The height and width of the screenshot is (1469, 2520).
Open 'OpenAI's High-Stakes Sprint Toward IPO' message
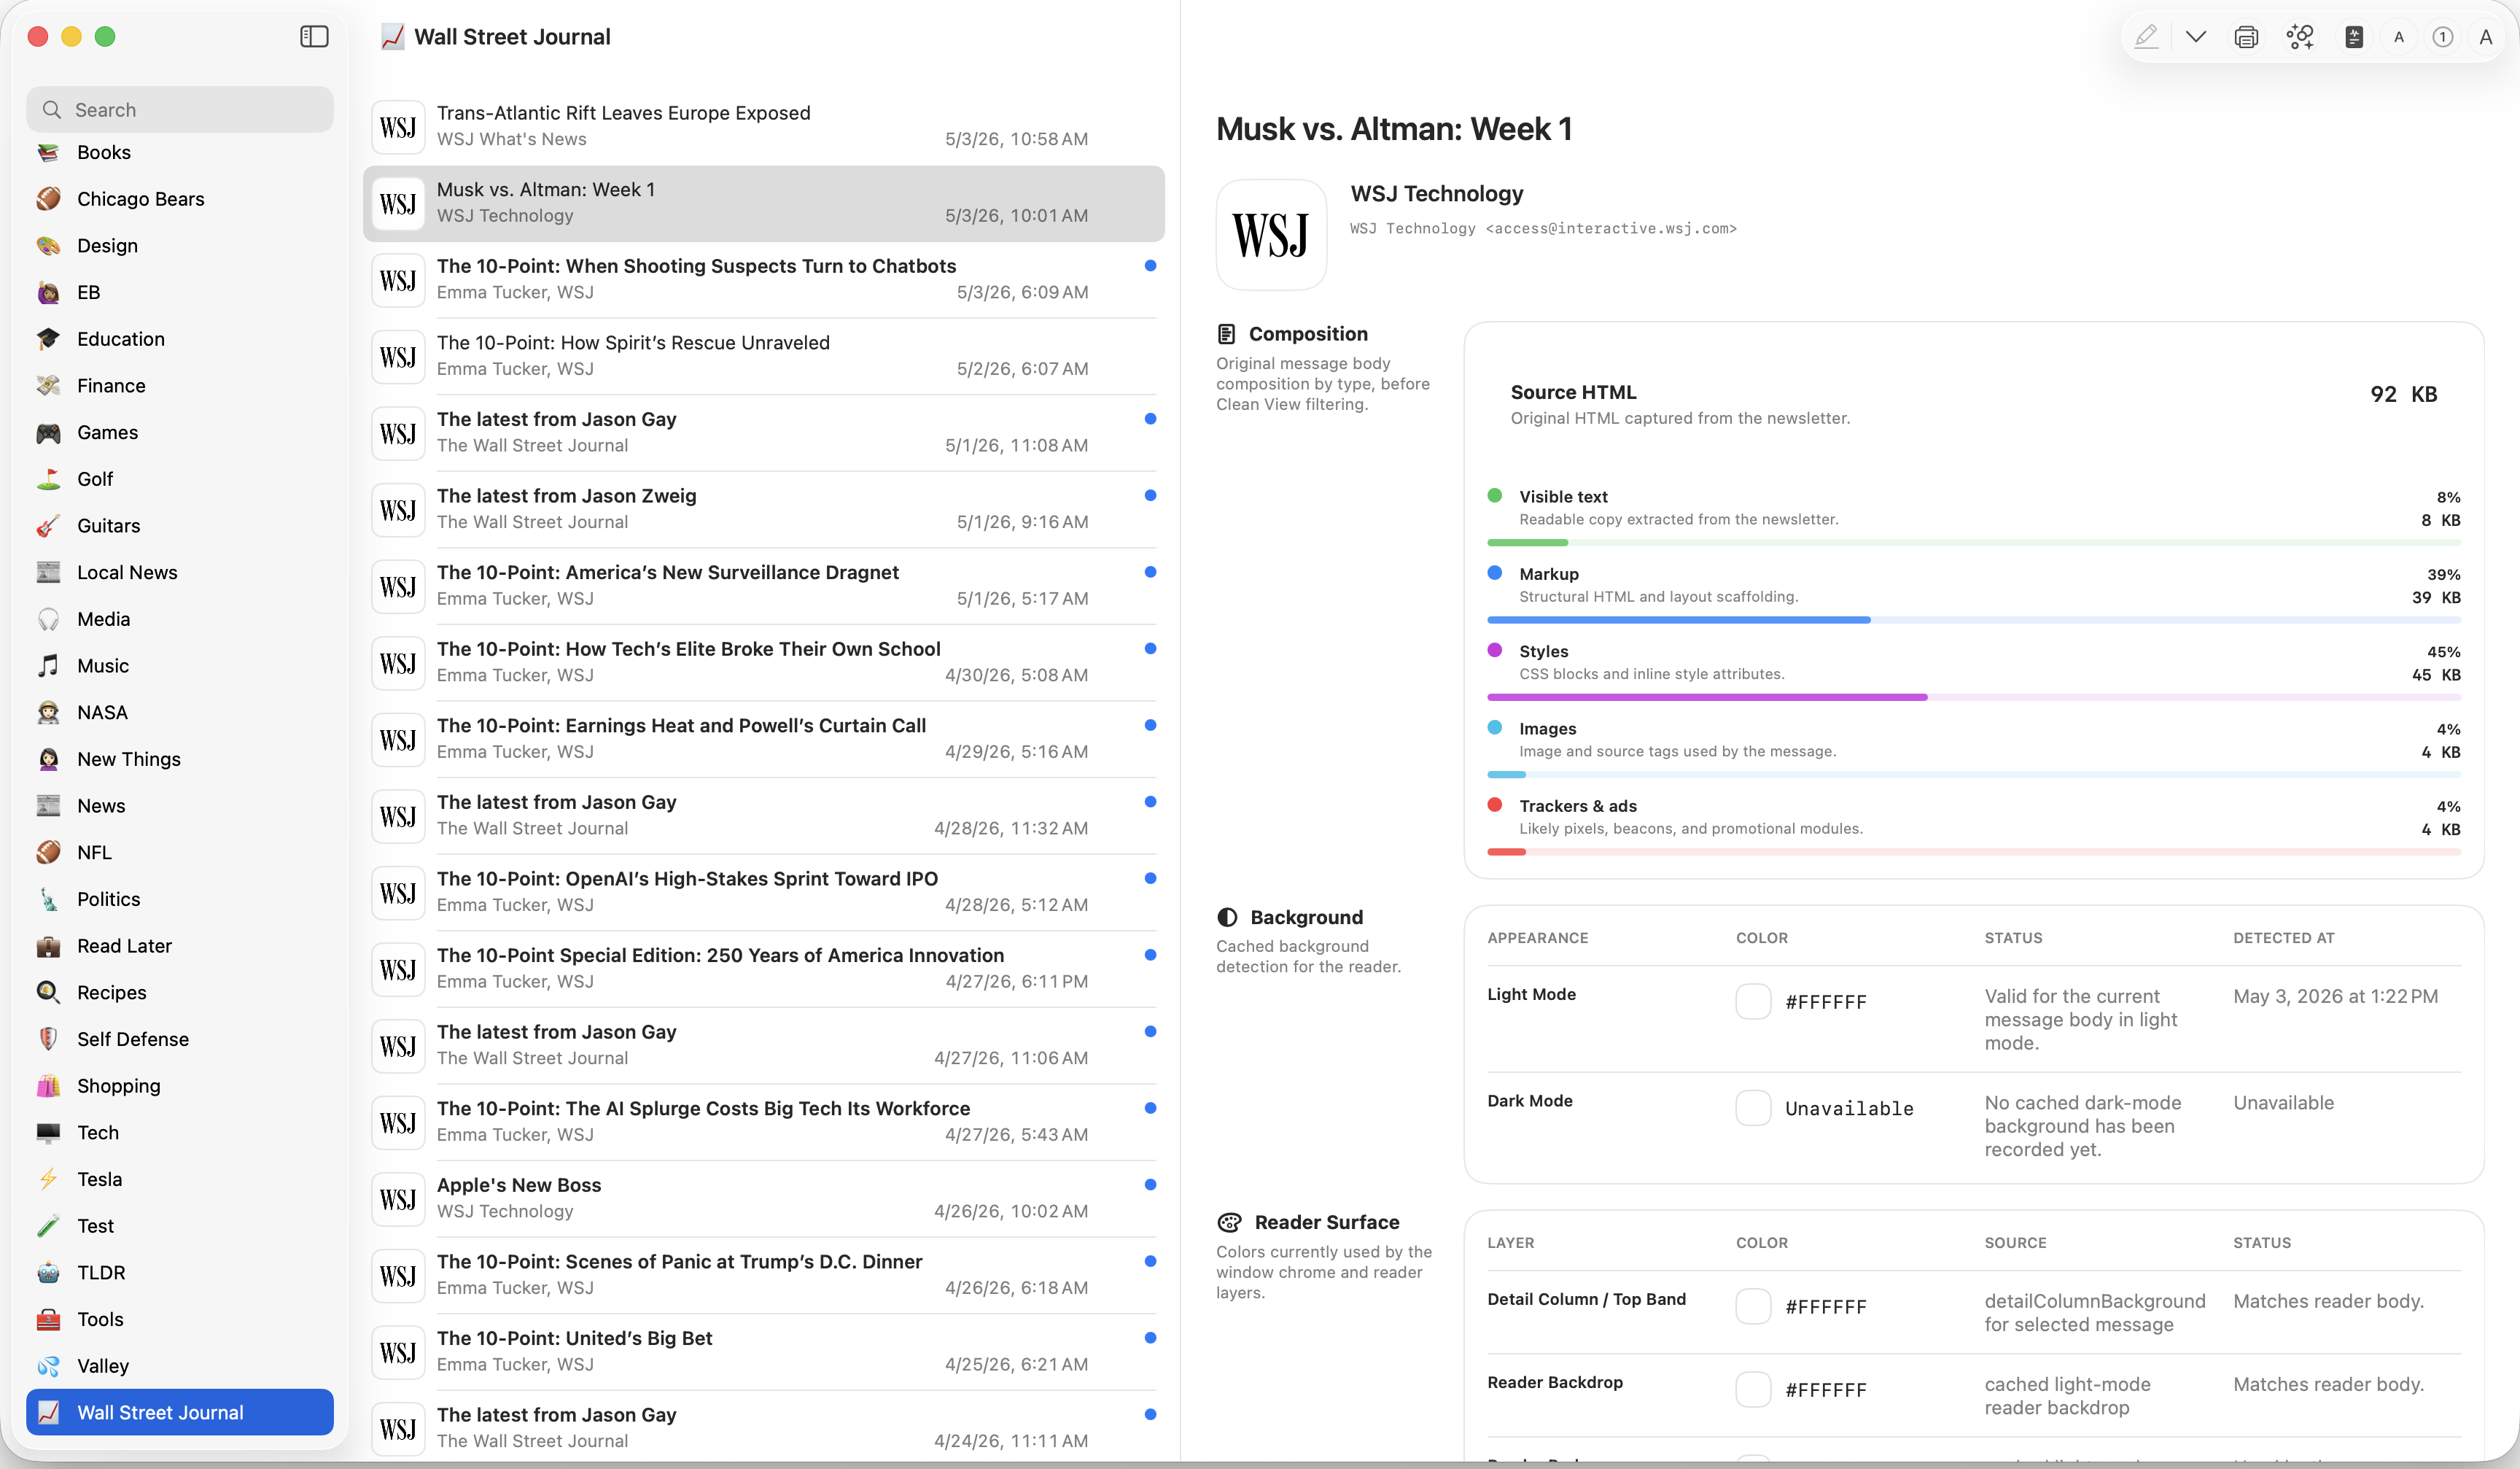click(764, 892)
